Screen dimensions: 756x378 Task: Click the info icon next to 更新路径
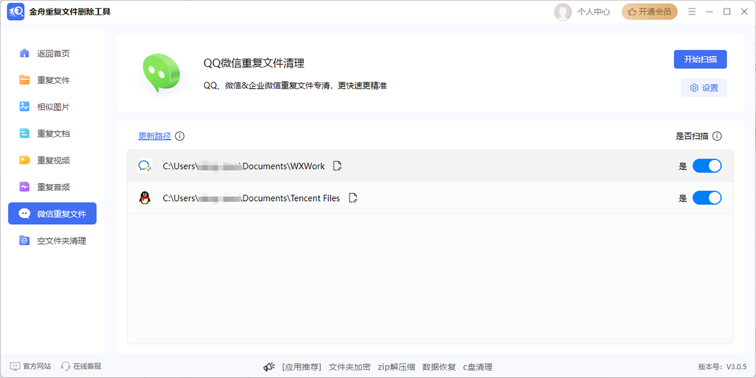click(180, 135)
